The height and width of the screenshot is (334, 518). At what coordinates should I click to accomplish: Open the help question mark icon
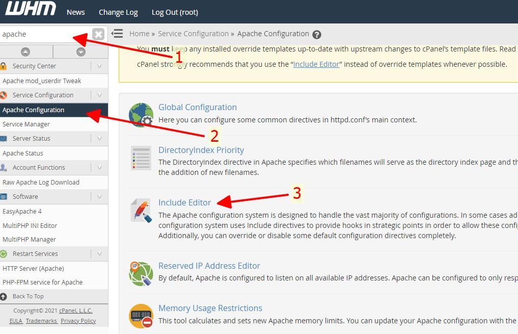316,34
